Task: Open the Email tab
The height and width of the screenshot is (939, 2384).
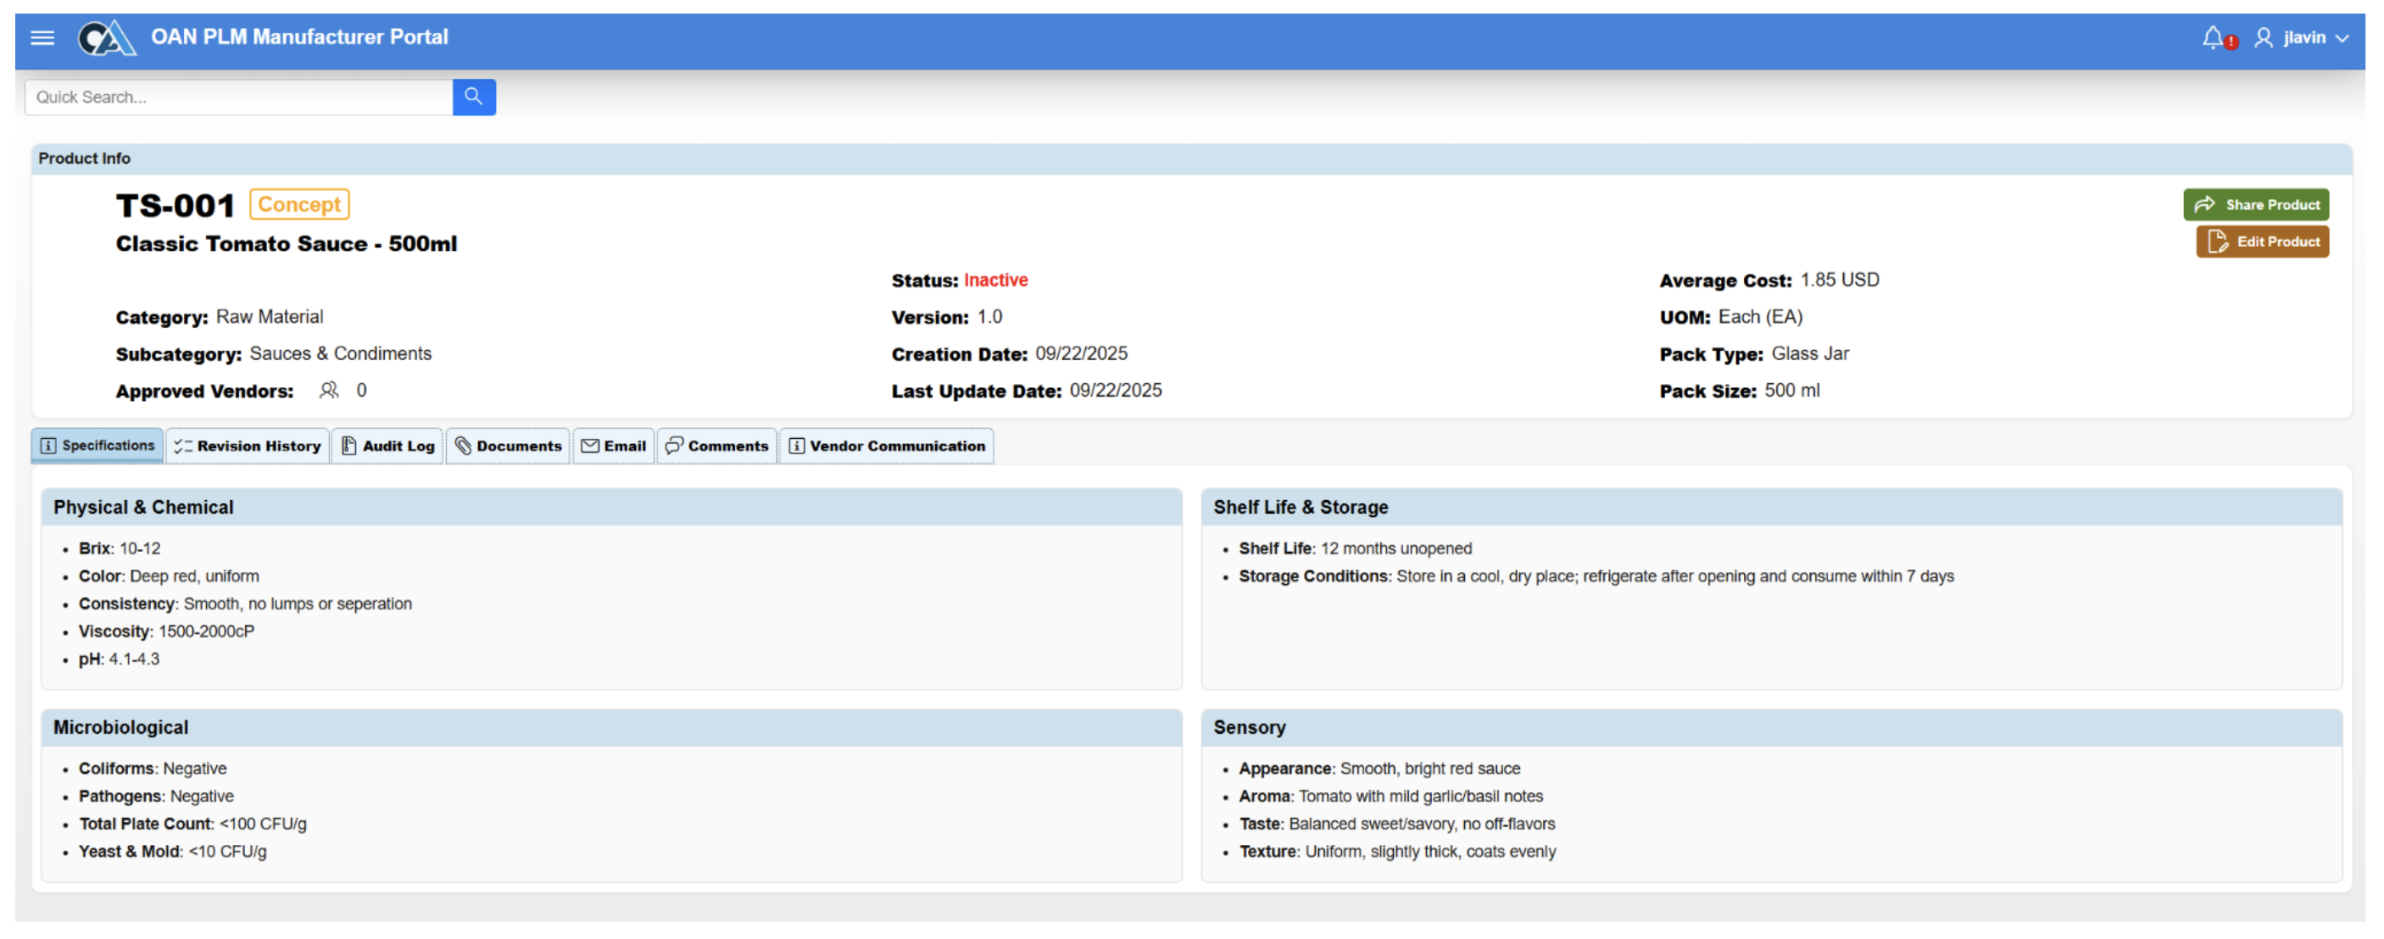Action: [x=614, y=446]
